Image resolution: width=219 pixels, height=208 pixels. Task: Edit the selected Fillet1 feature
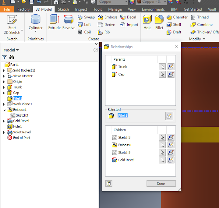pos(169,116)
